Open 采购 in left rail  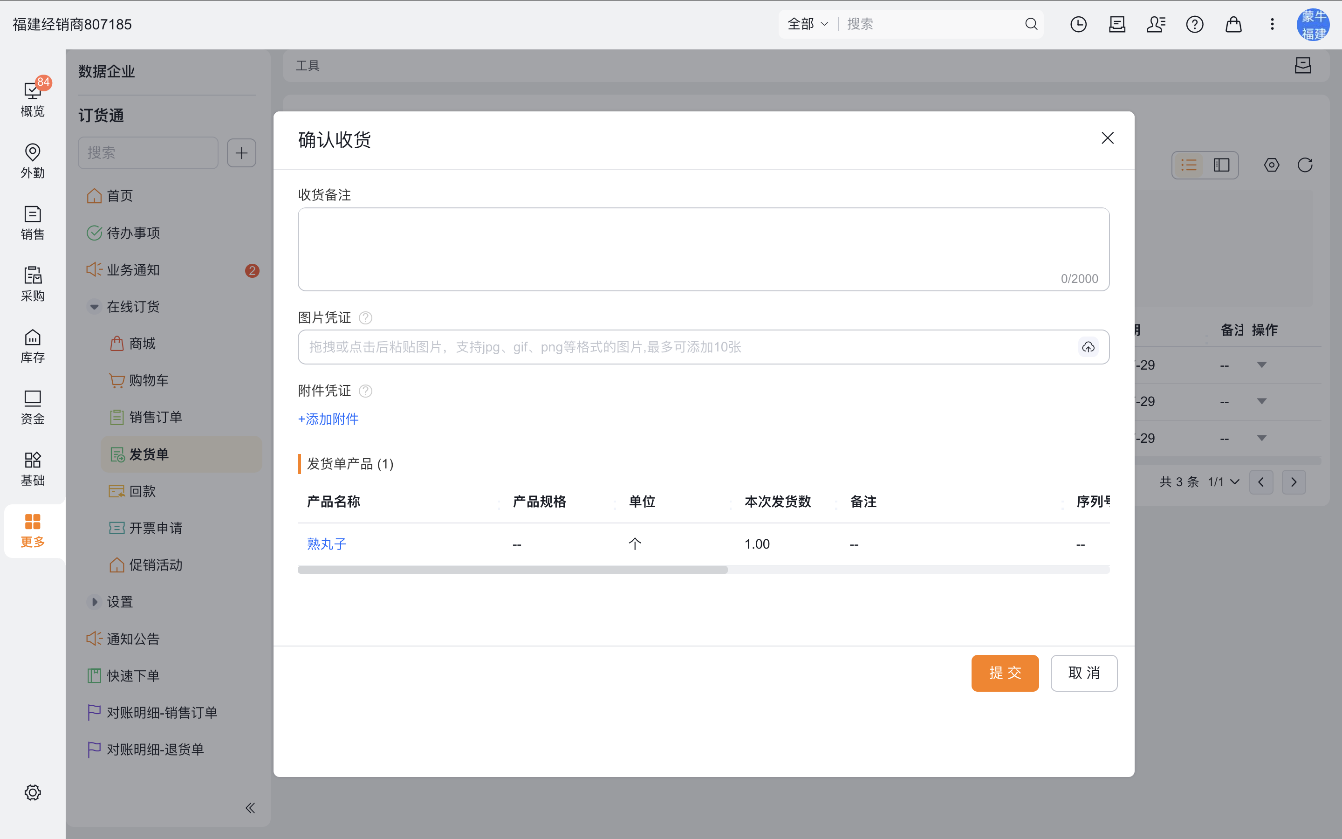(x=33, y=284)
